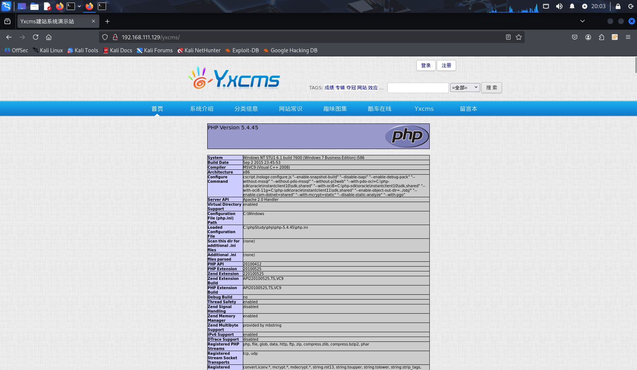Screen dimensions: 637x370
Task: Launch Firefox from the panel launcher
Action: tap(60, 6)
